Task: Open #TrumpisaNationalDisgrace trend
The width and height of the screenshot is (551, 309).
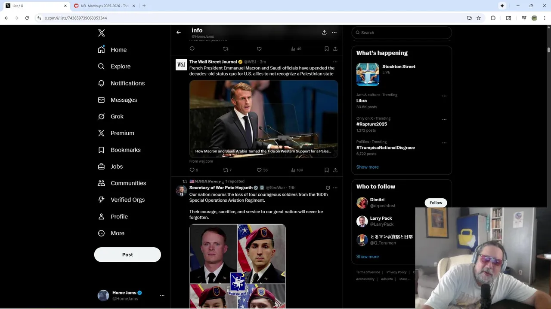Action: coord(386,148)
